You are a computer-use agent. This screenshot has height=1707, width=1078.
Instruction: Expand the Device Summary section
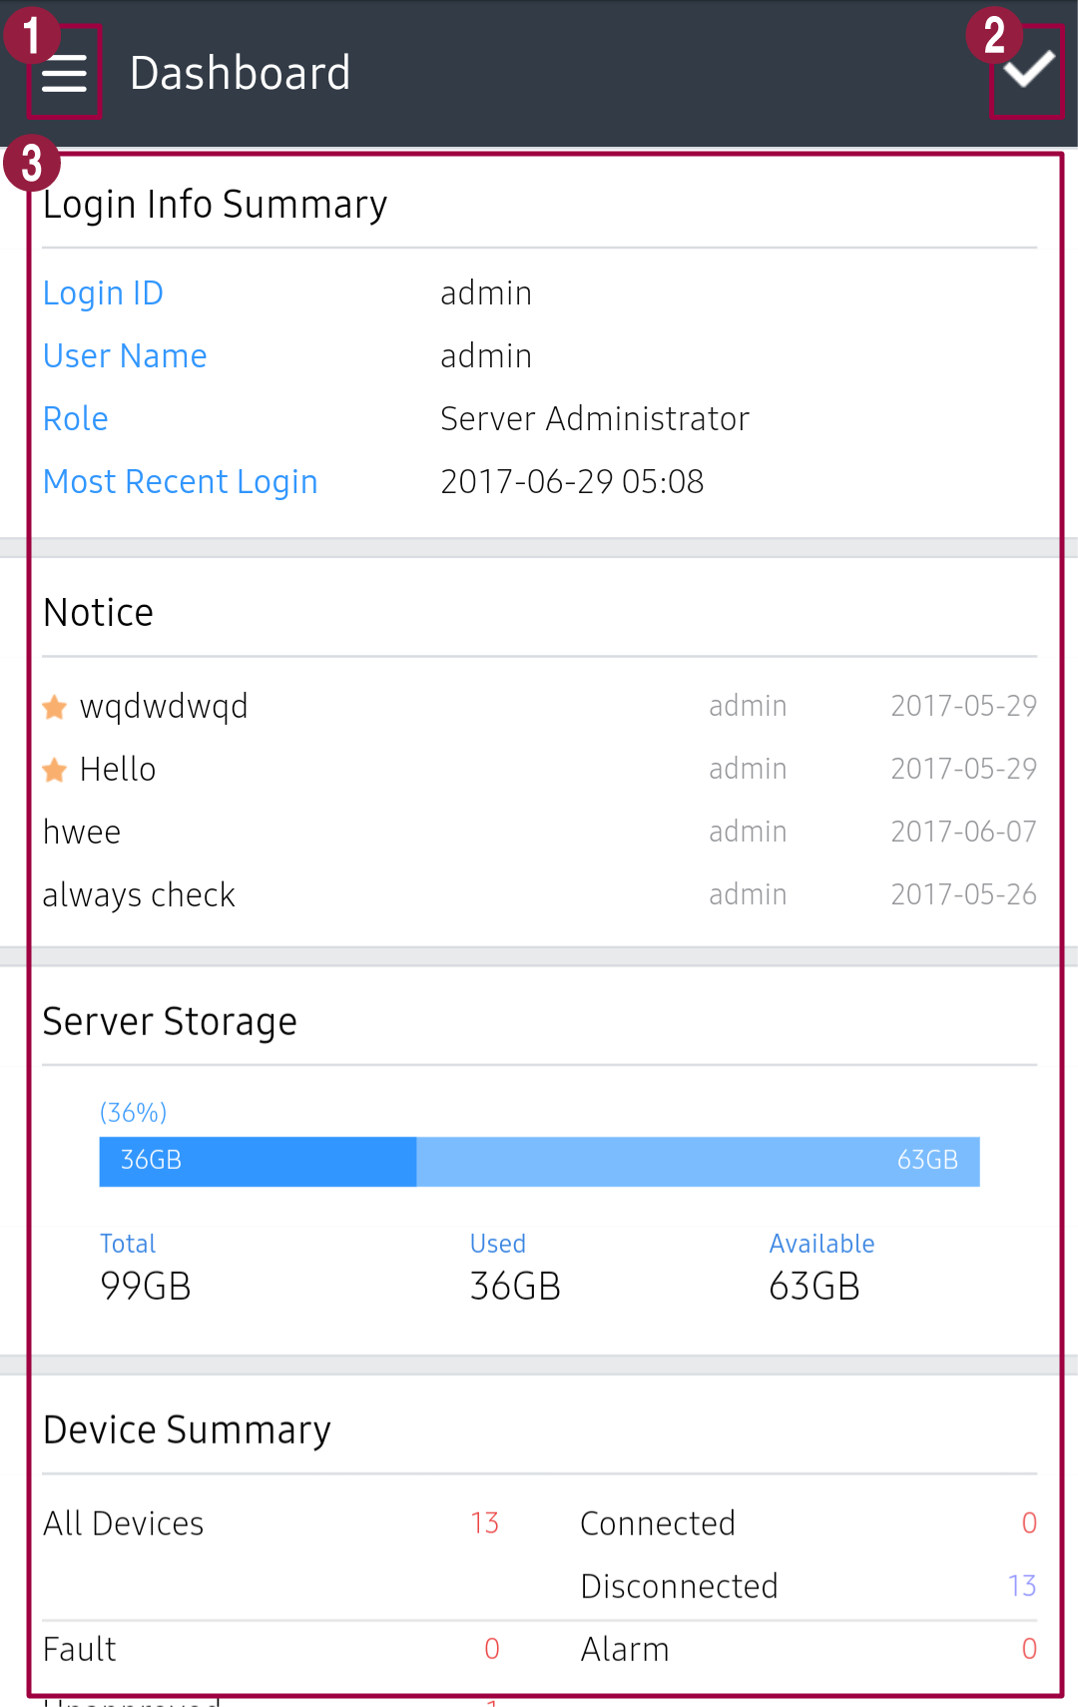click(x=187, y=1429)
